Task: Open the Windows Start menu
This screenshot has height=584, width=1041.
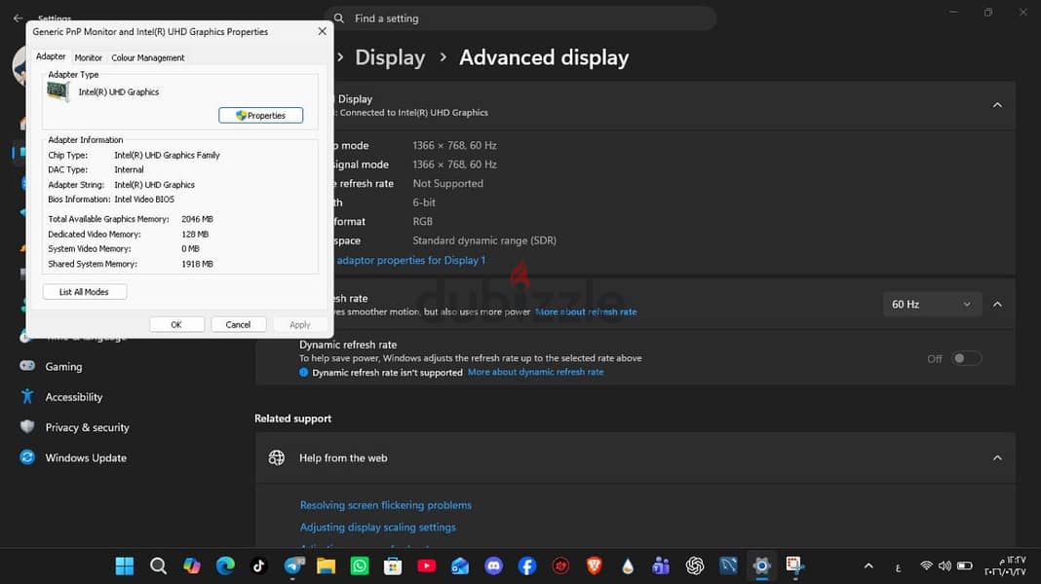Action: (x=124, y=566)
